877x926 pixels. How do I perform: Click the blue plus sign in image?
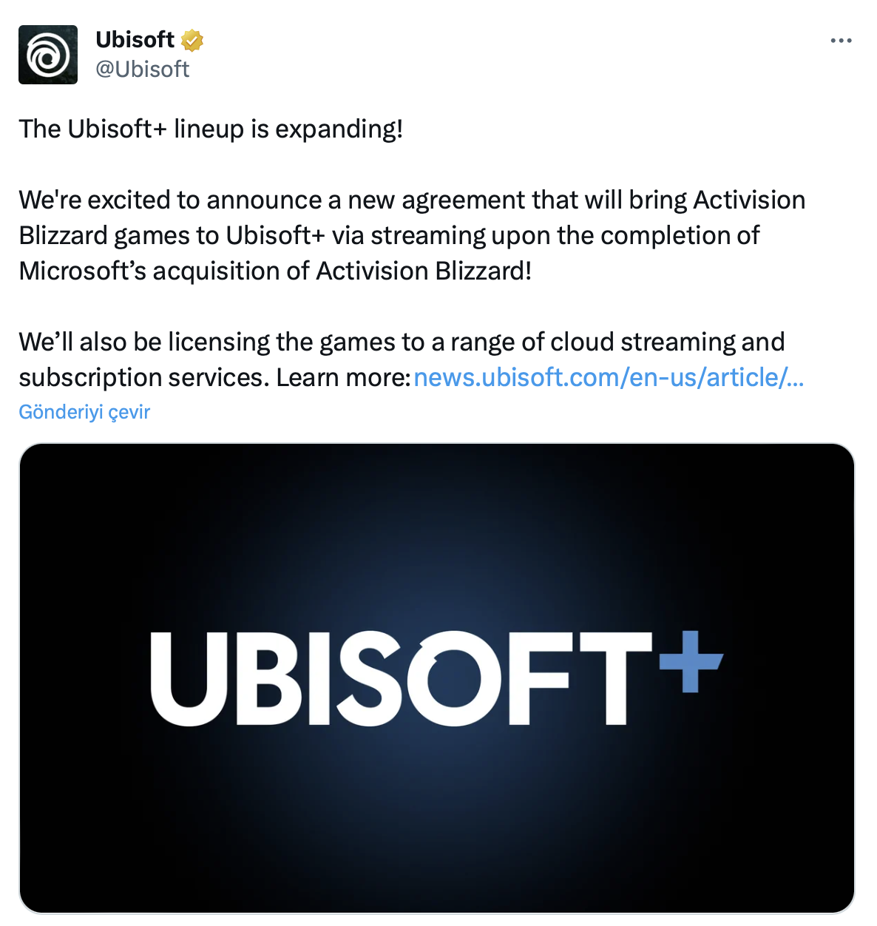point(690,661)
